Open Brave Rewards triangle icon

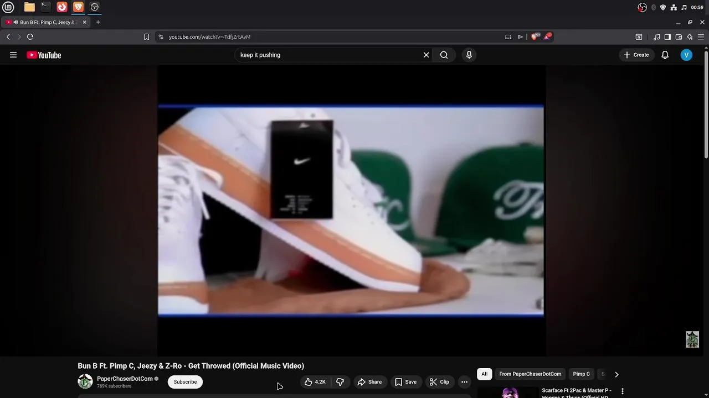(547, 36)
